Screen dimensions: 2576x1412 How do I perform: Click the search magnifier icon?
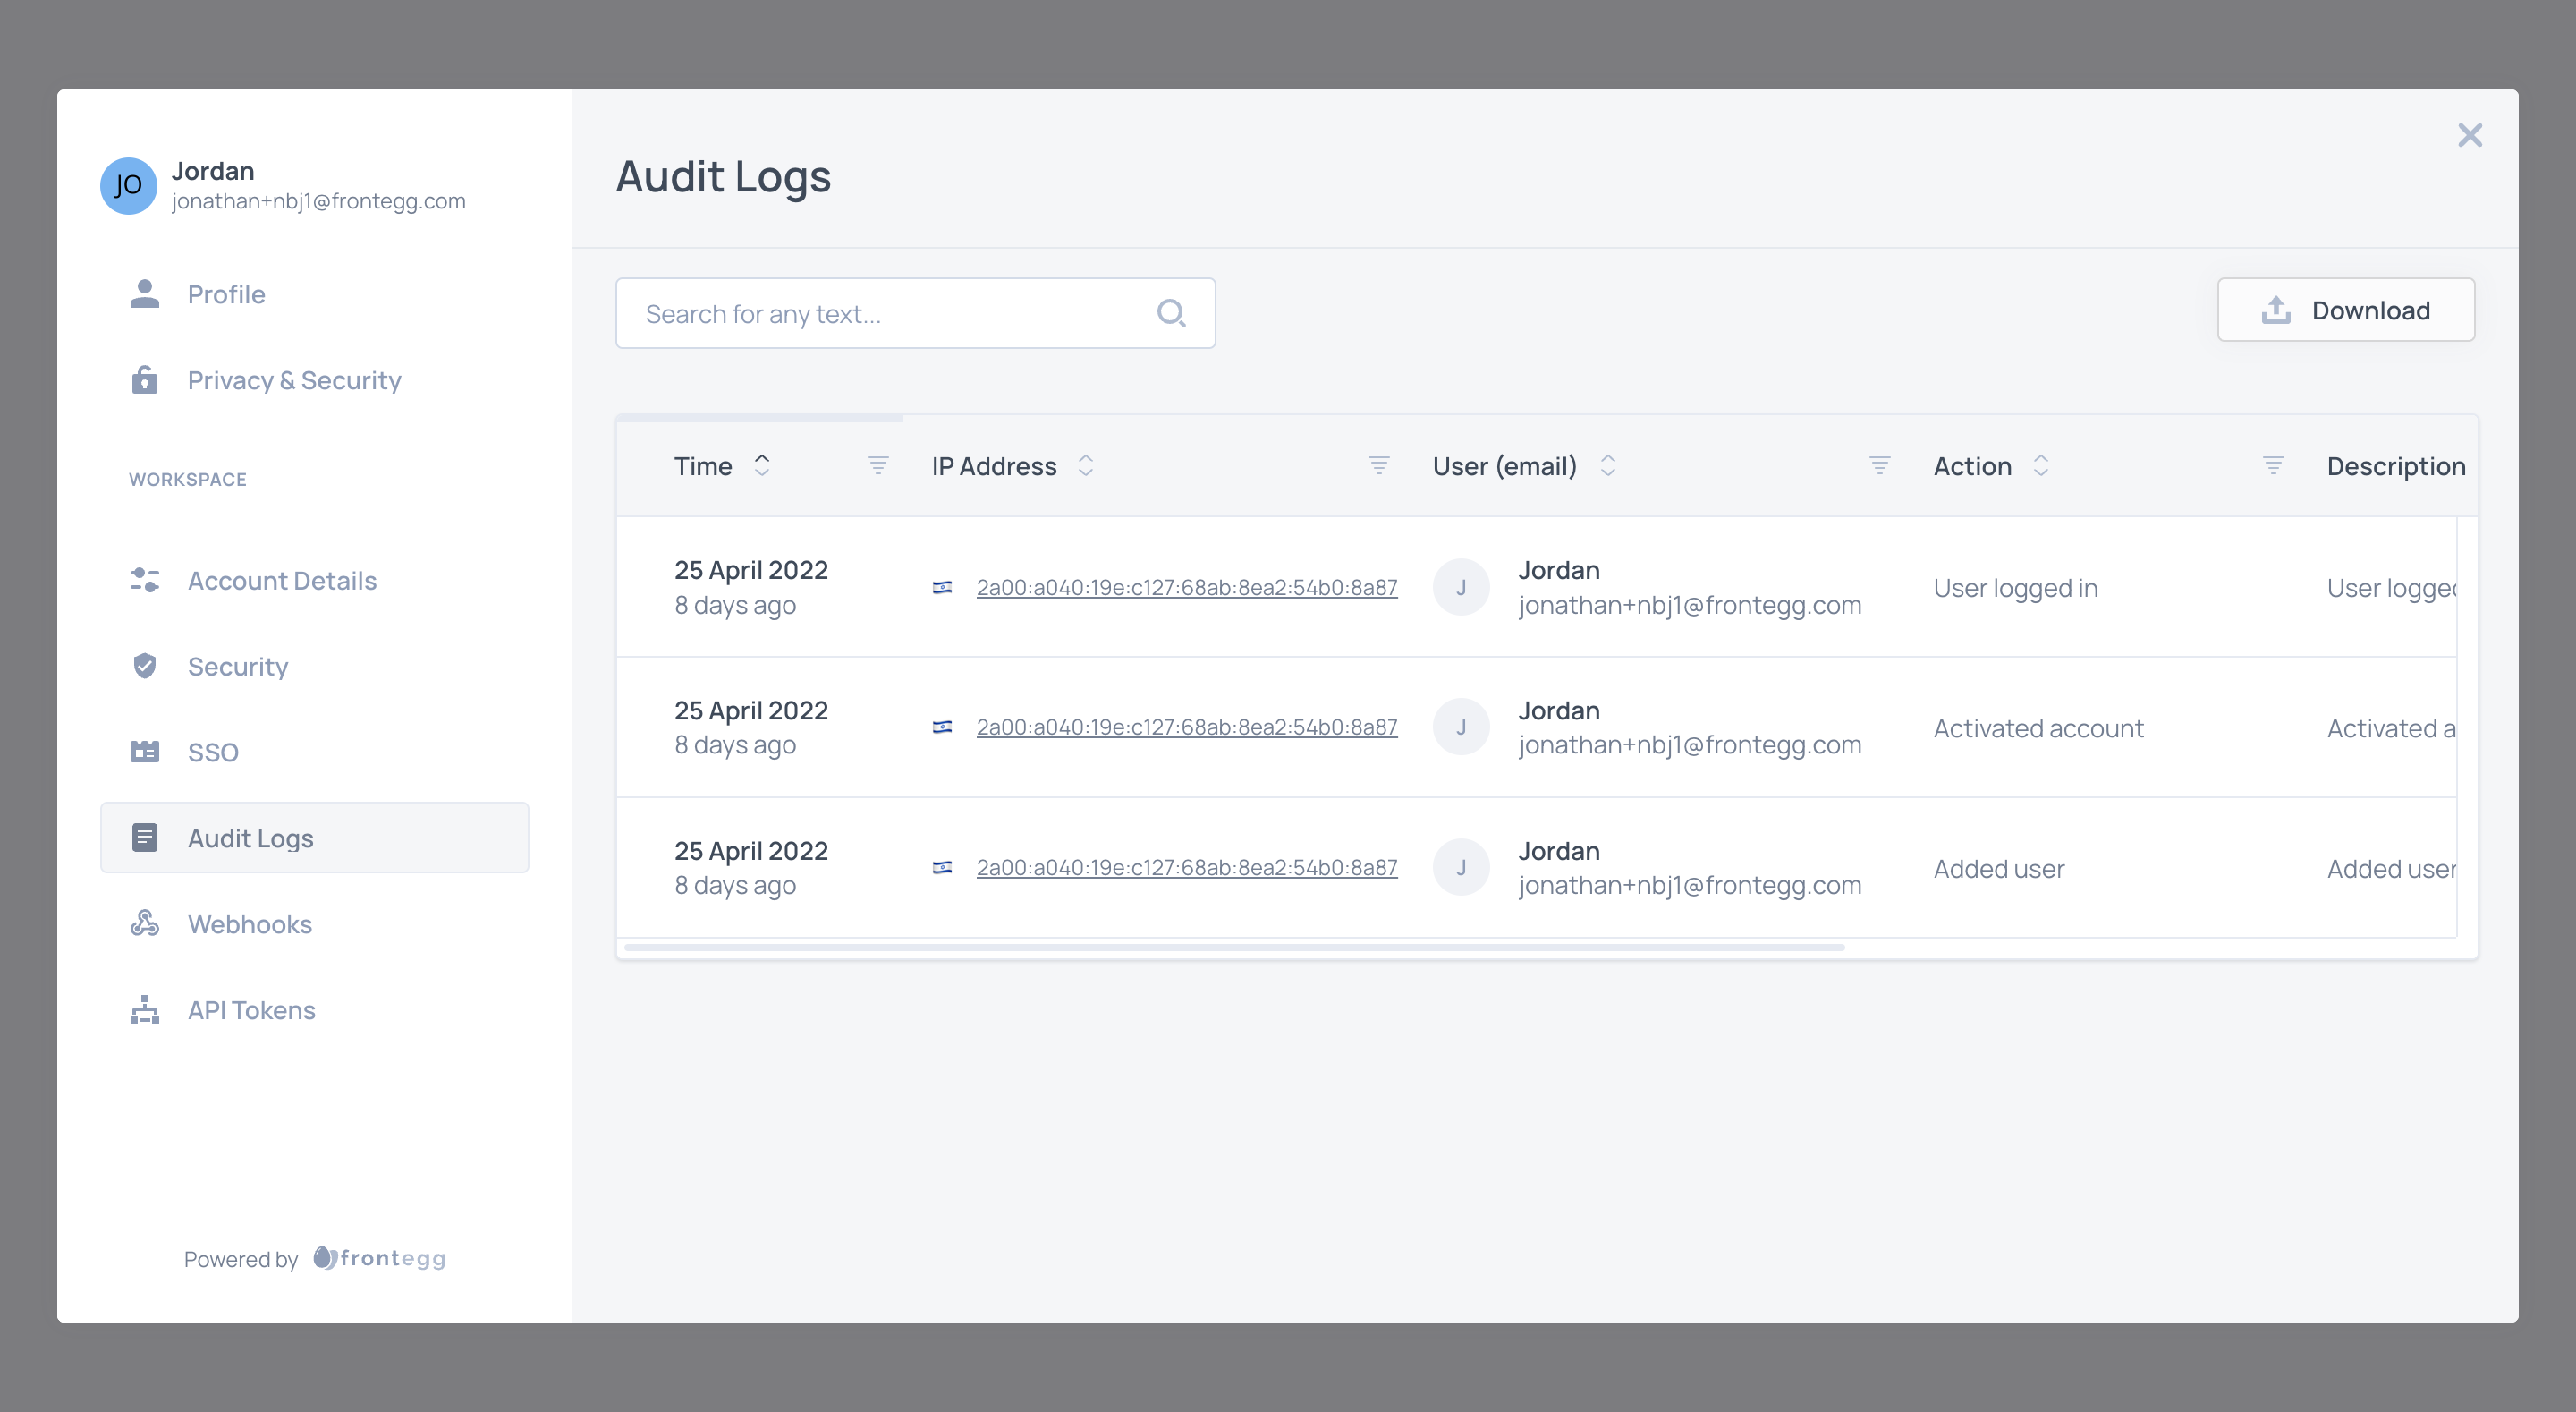click(1170, 313)
